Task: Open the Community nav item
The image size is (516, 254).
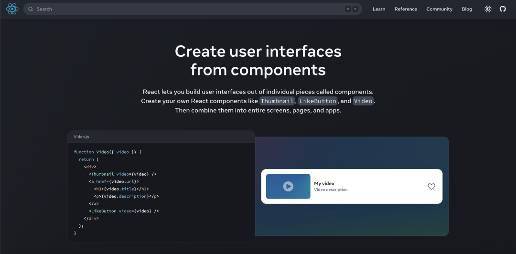Action: click(440, 9)
